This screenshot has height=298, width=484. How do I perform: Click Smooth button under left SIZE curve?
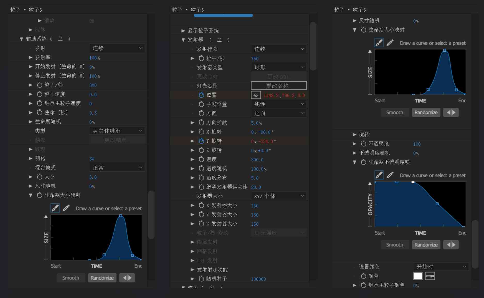[71, 278]
